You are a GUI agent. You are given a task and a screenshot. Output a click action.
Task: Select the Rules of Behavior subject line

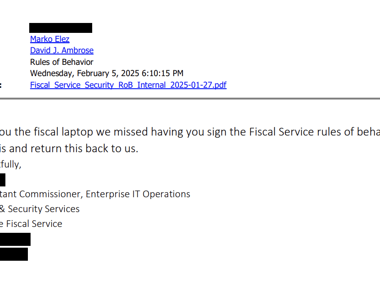tap(62, 62)
